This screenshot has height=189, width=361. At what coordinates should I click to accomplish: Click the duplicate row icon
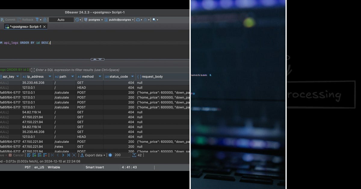[40, 155]
